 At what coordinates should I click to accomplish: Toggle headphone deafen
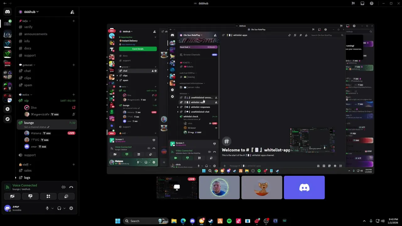click(x=59, y=208)
